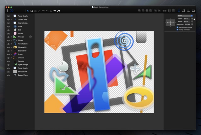Expand the Oranges layer

[x=12, y=57]
